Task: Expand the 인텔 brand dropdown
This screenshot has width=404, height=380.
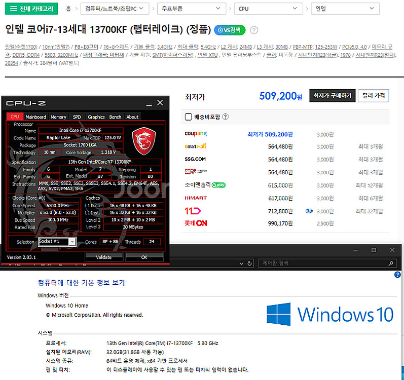Action: point(345,9)
